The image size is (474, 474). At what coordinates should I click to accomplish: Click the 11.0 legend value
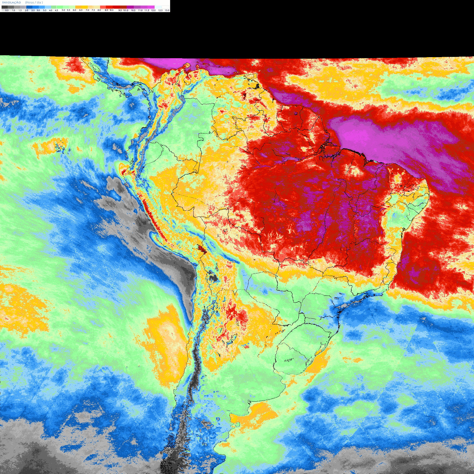click(x=140, y=10)
